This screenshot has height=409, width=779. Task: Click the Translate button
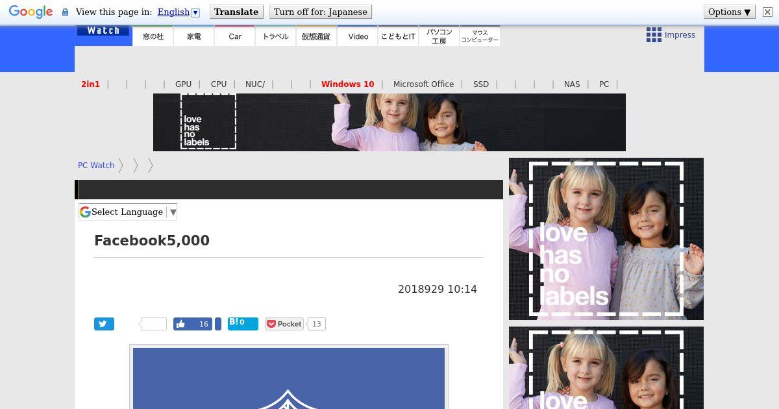[x=236, y=12]
